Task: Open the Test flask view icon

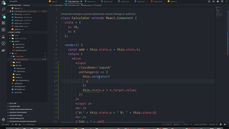Action: [3, 37]
